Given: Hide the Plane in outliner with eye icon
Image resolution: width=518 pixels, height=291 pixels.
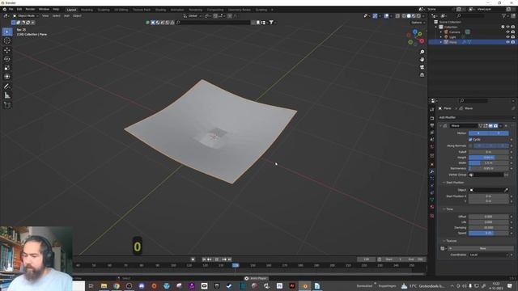Looking at the screenshot, I should coord(507,42).
